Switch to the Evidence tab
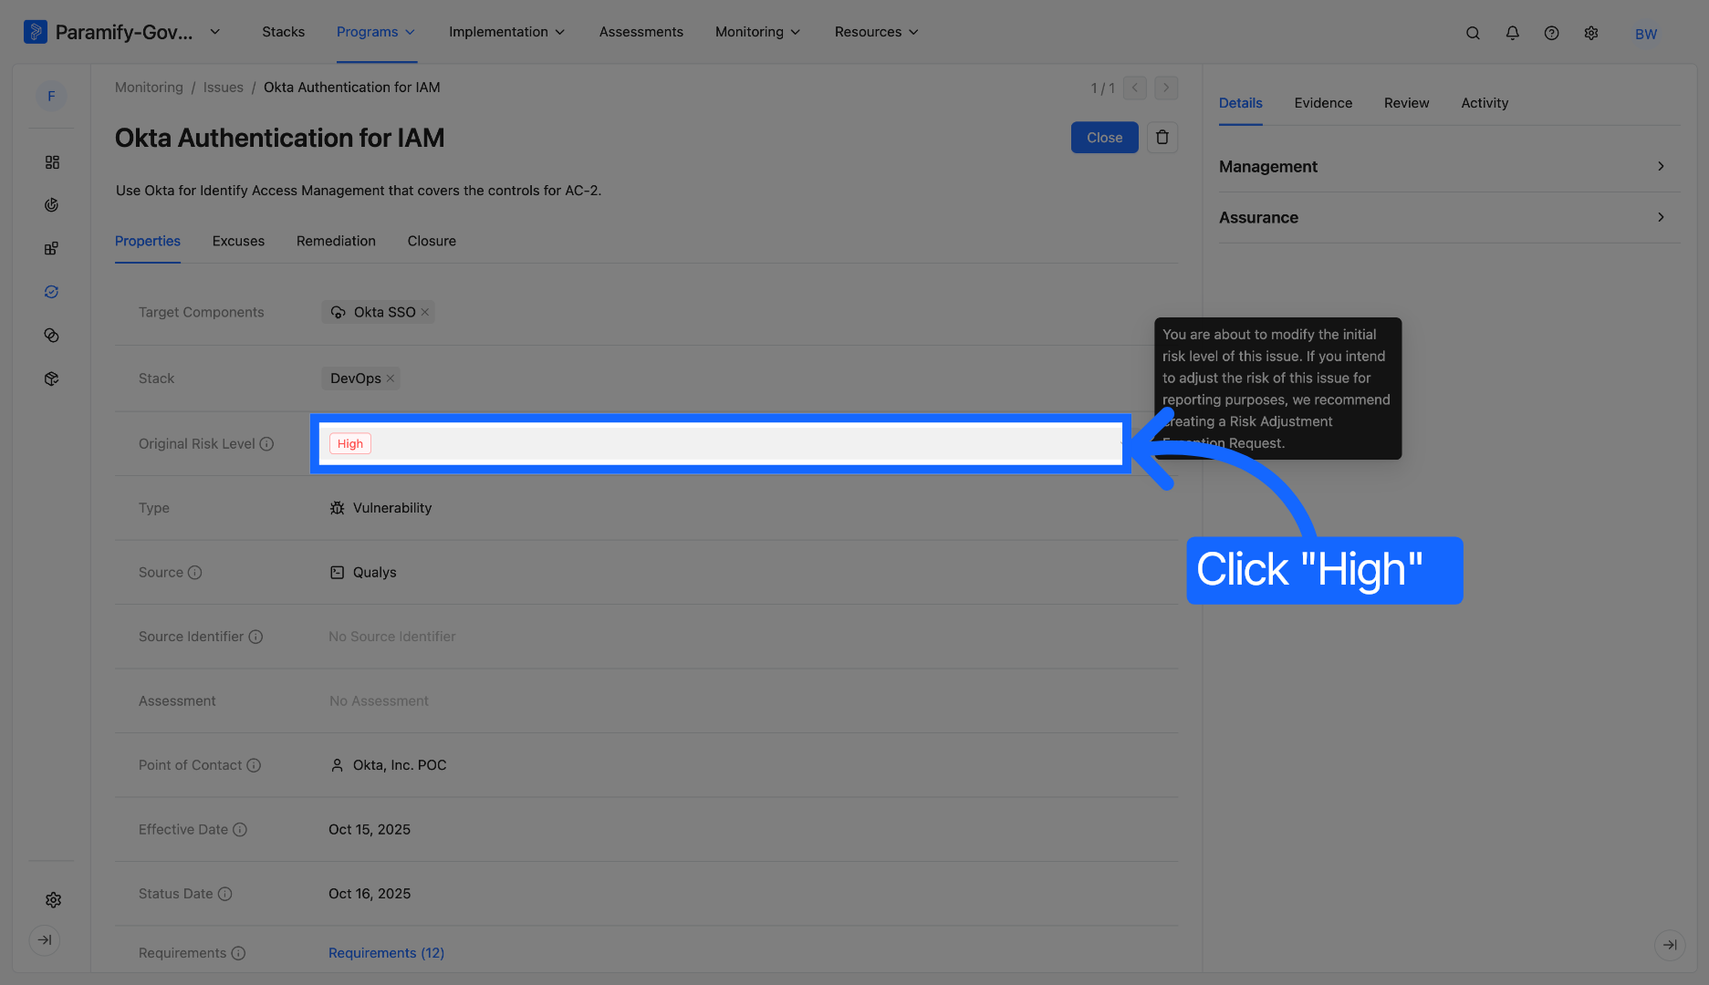This screenshot has height=985, width=1709. [1323, 103]
